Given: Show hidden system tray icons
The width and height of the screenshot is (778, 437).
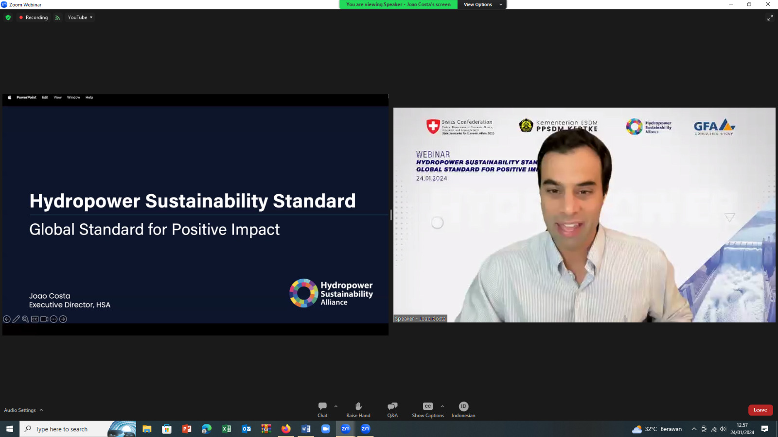Looking at the screenshot, I should point(694,429).
